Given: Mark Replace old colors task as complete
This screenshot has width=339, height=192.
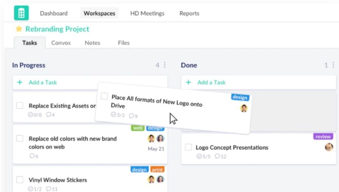Looking at the screenshot, I should [x=20, y=139].
